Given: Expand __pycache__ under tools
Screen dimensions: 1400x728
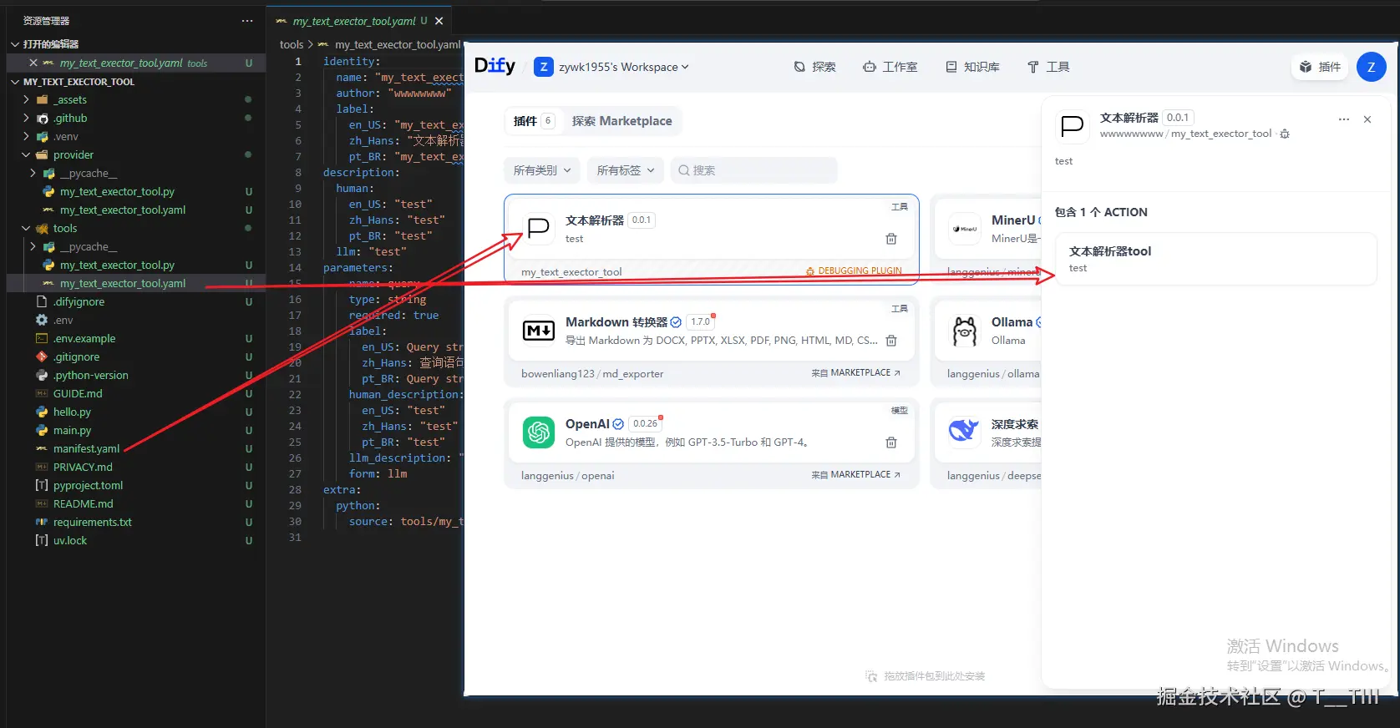Looking at the screenshot, I should pos(33,246).
